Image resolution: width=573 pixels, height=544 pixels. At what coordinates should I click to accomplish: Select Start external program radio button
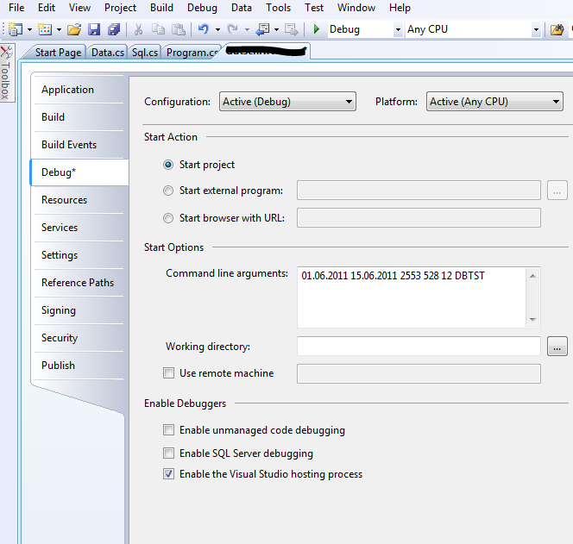168,191
